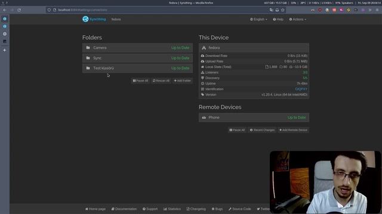Open the Changelog footer link

pyautogui.click(x=196, y=209)
